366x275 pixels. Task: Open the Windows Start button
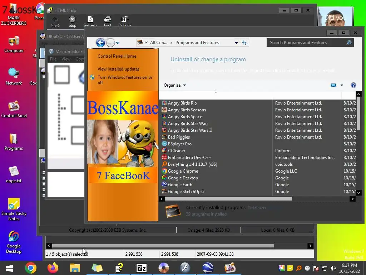coord(9,268)
